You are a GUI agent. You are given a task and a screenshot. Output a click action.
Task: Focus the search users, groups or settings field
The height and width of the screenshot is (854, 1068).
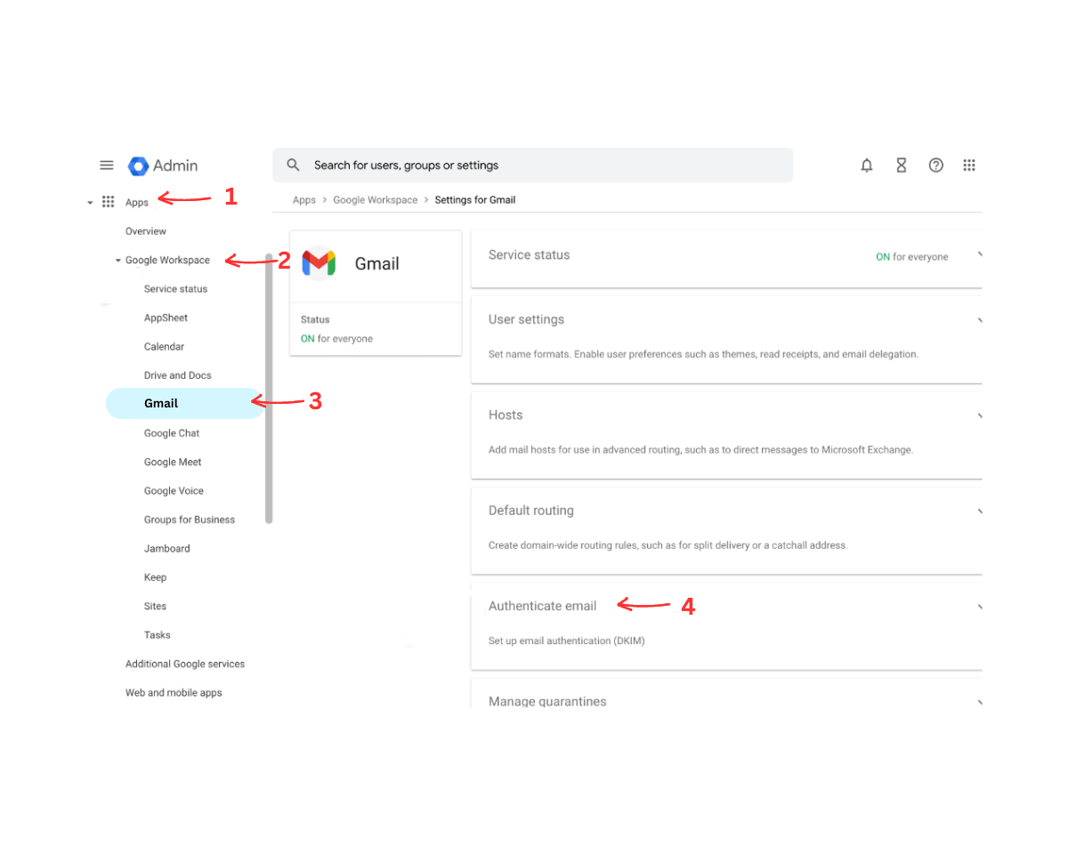coord(532,165)
